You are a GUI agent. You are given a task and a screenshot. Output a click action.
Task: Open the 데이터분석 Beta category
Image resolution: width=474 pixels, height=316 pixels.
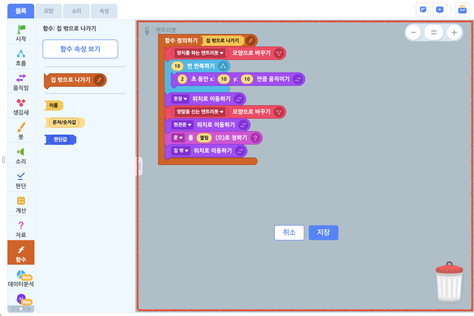pyautogui.click(x=21, y=278)
